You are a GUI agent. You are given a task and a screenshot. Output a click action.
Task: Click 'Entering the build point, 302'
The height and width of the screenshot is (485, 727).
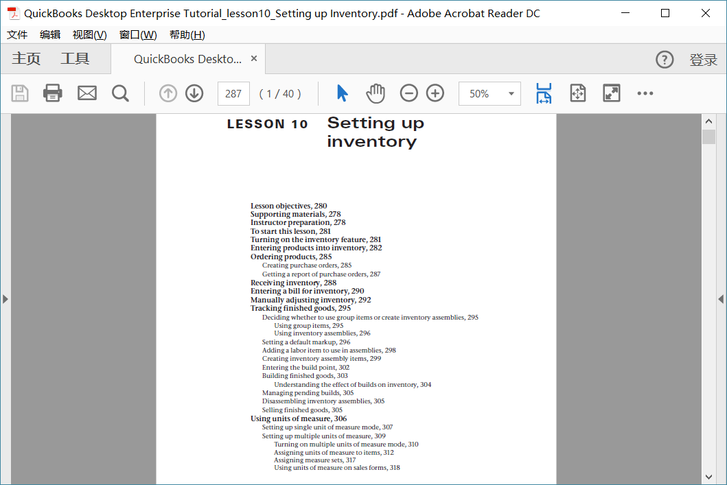[305, 367]
